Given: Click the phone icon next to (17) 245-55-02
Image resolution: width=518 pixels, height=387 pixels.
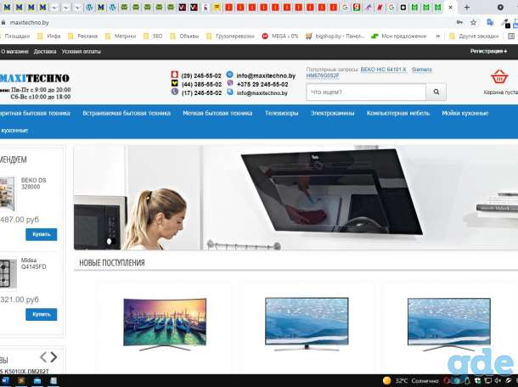Looking at the screenshot, I should tap(174, 92).
